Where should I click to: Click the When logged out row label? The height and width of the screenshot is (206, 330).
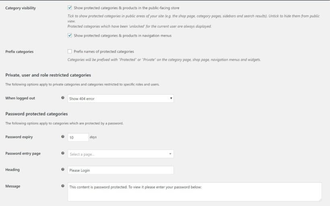19,98
